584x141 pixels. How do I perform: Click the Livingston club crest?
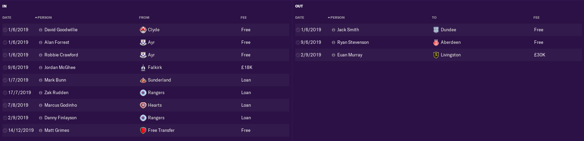pyautogui.click(x=436, y=55)
